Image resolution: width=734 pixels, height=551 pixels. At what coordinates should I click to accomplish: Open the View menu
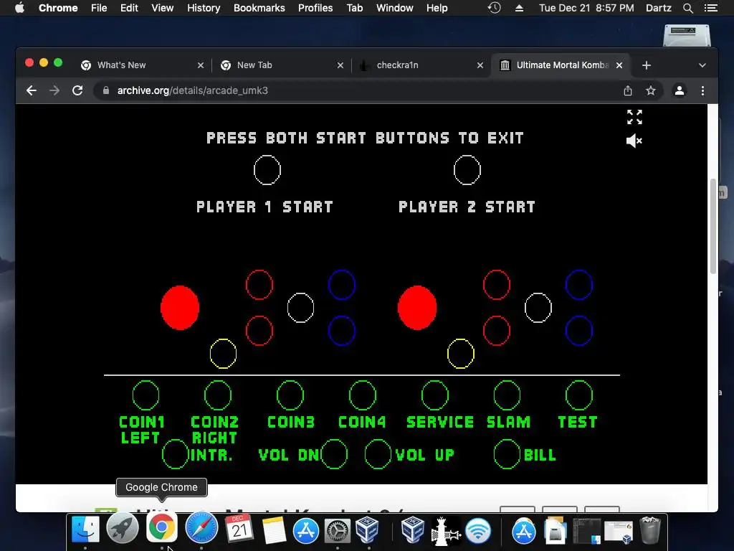(163, 8)
